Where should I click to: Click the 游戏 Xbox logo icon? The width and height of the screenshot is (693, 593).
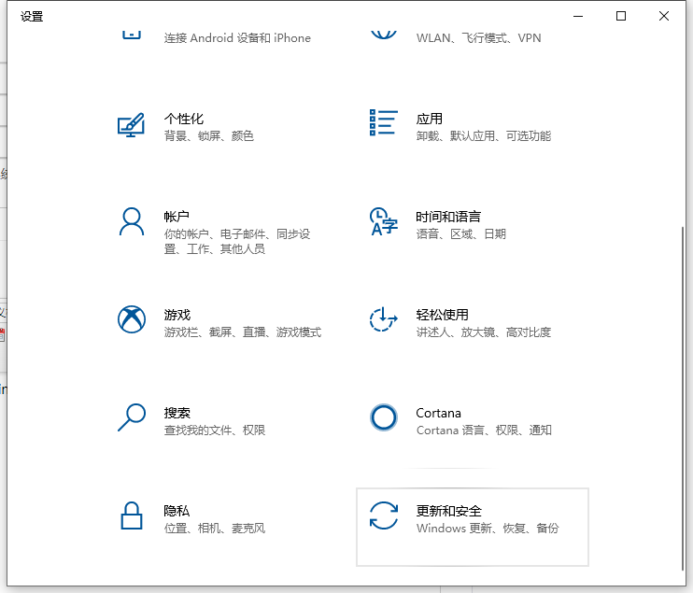pyautogui.click(x=132, y=319)
